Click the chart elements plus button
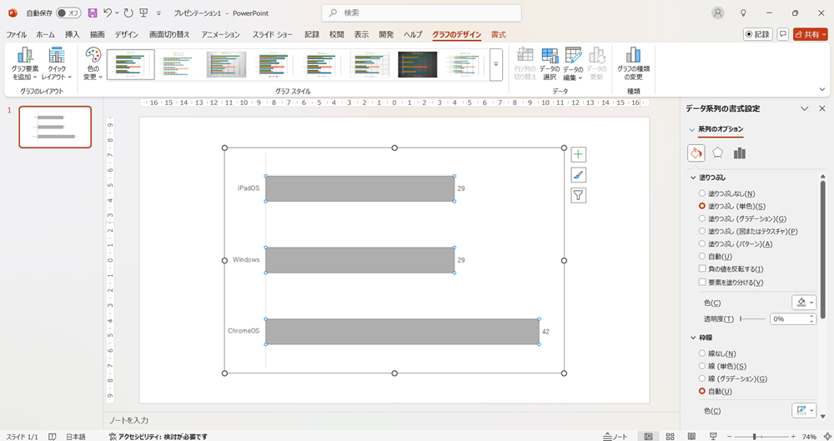Screen dimensions: 834x441 pyautogui.click(x=578, y=154)
